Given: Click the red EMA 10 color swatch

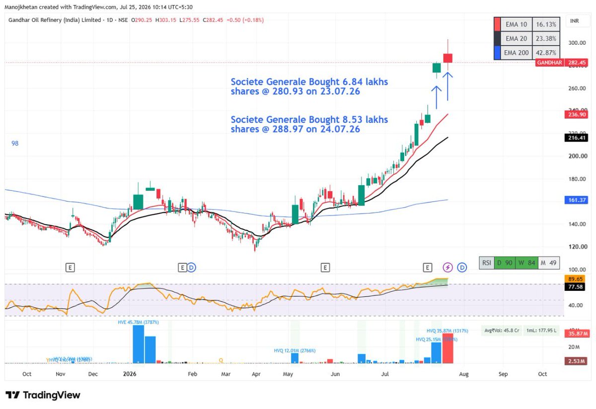Looking at the screenshot, I should [x=497, y=24].
